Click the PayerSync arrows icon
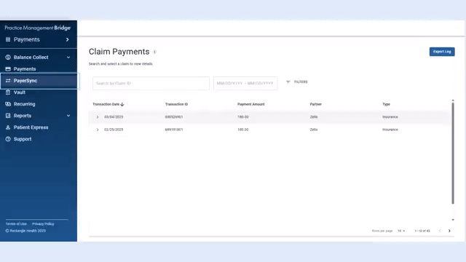Screen dimensions: 466x262 [x=8, y=81]
